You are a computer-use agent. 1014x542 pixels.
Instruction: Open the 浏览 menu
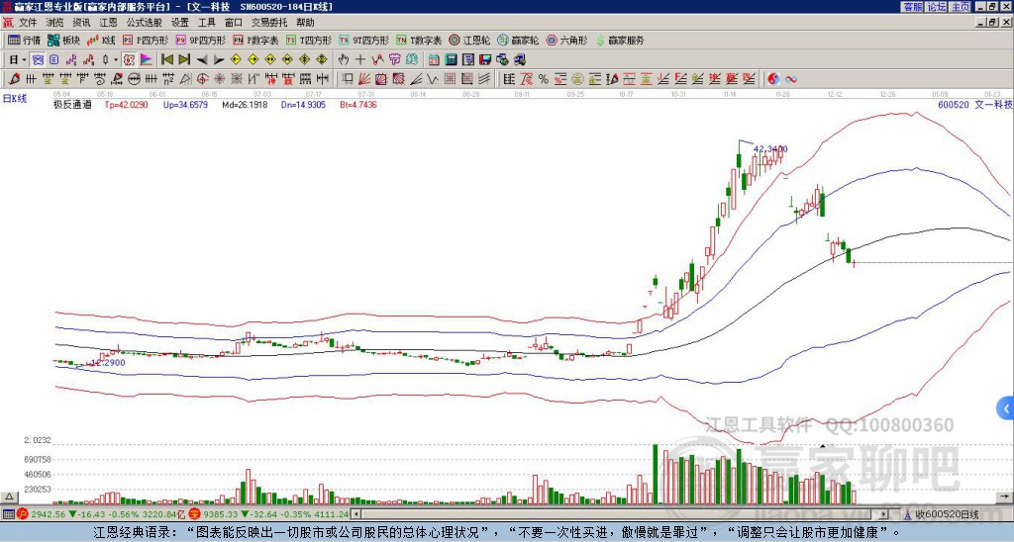click(x=54, y=23)
